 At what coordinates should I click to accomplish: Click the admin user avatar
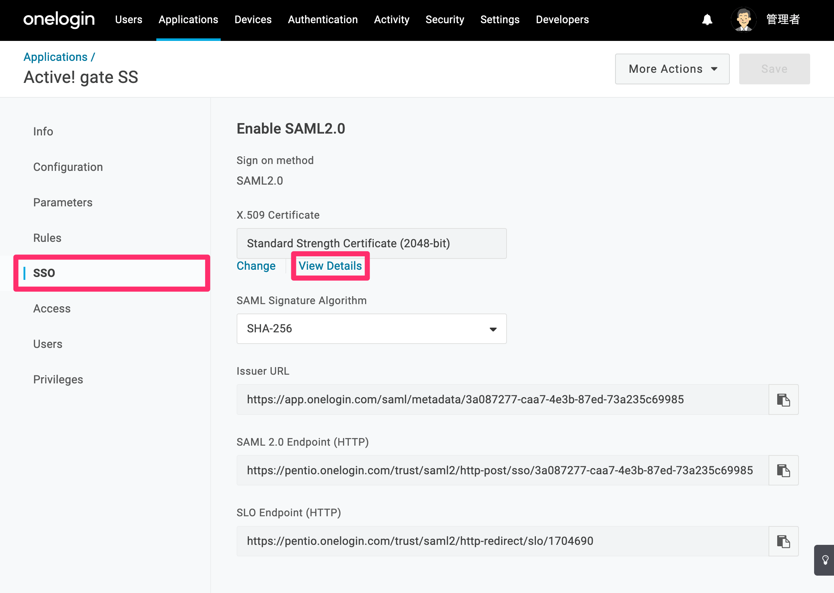tap(743, 19)
